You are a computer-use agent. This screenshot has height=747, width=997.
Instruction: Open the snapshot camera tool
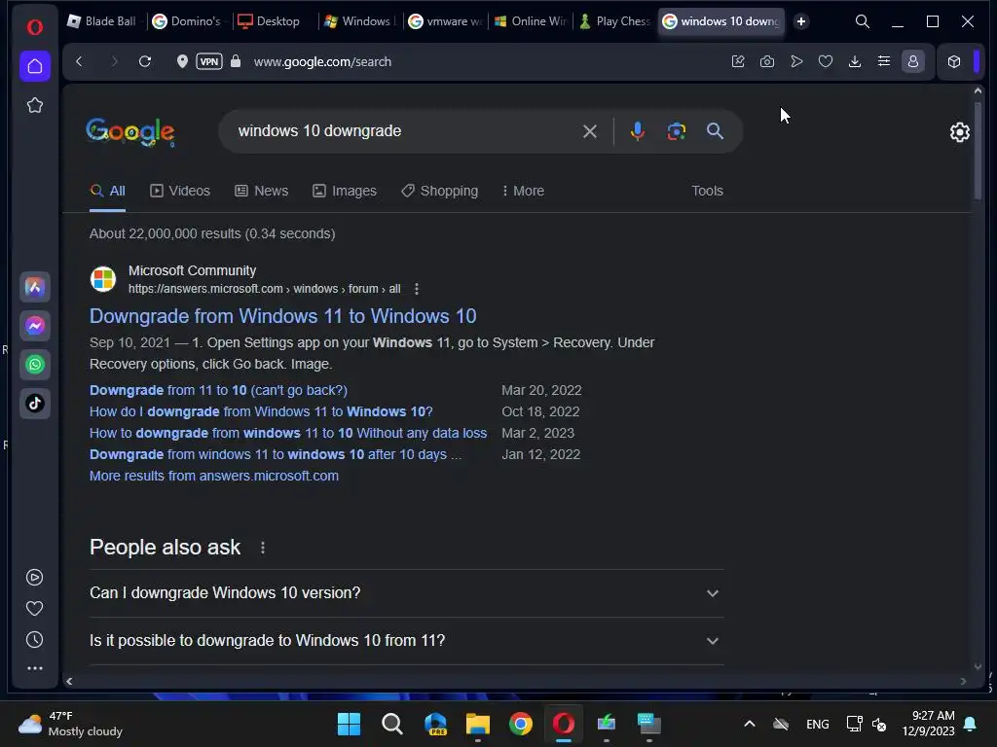pyautogui.click(x=767, y=61)
